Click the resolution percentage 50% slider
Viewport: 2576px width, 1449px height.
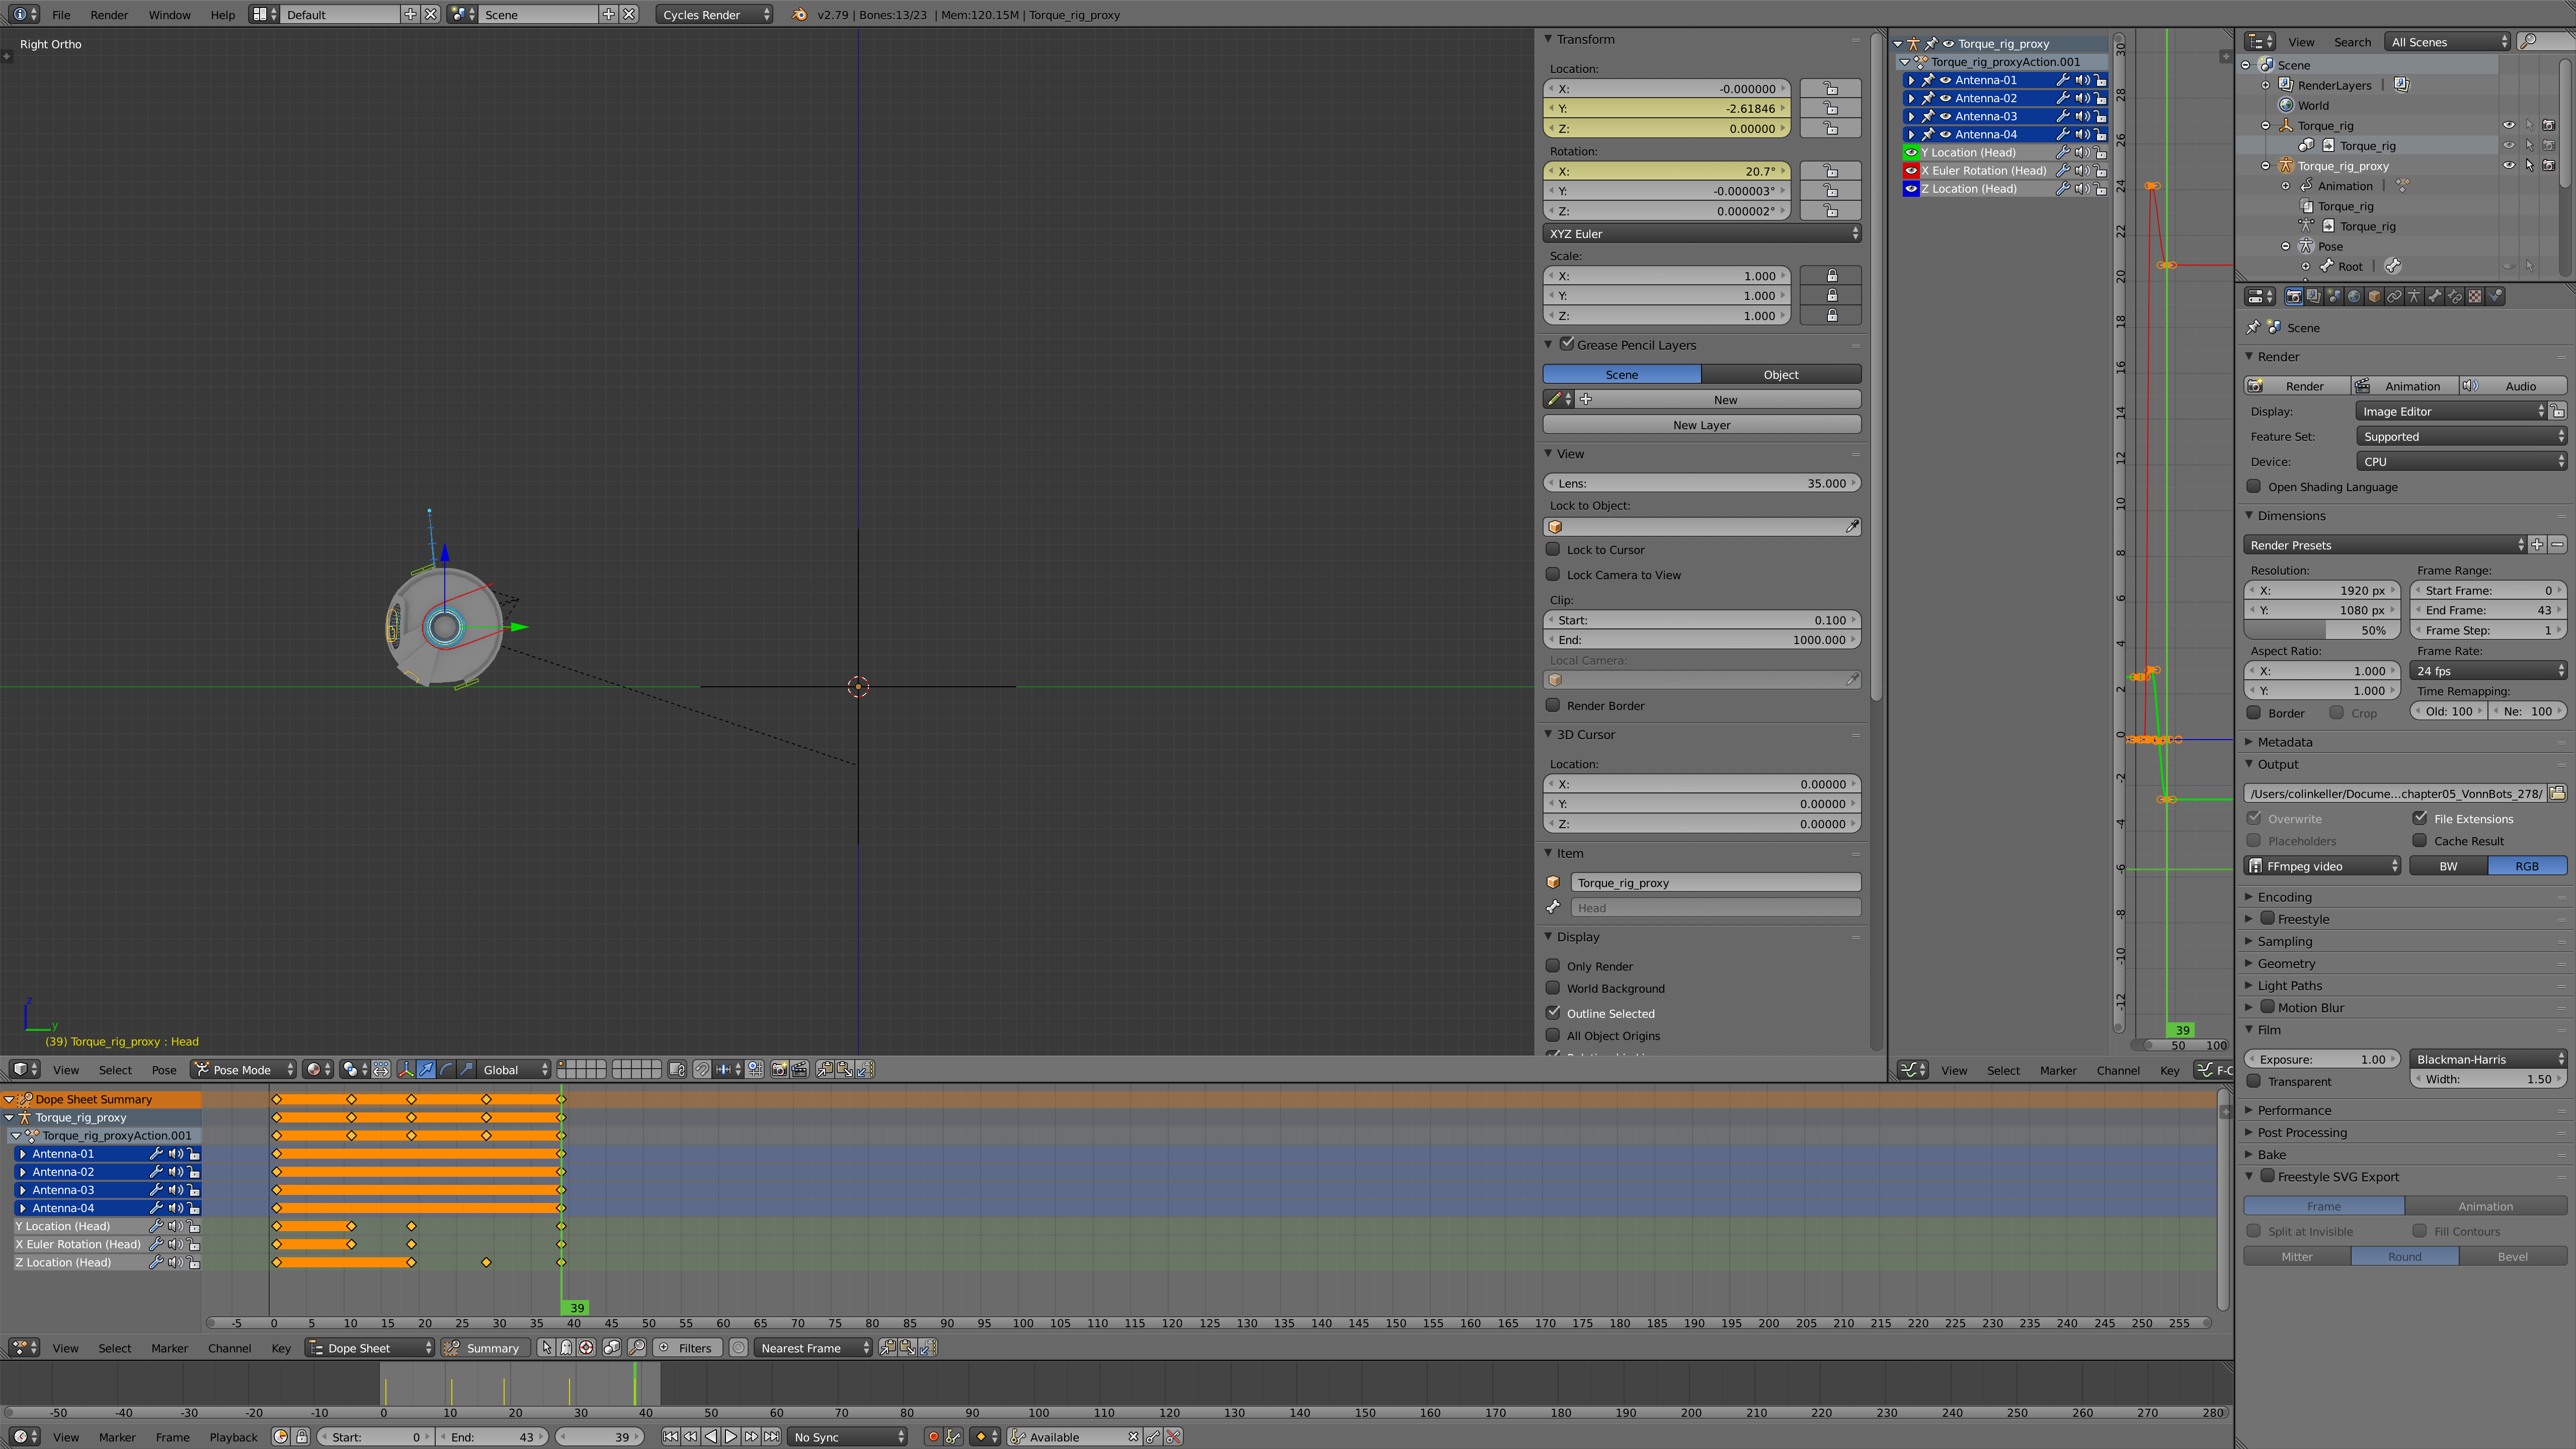[2321, 630]
